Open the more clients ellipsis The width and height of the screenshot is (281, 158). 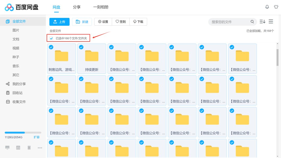coord(40,148)
